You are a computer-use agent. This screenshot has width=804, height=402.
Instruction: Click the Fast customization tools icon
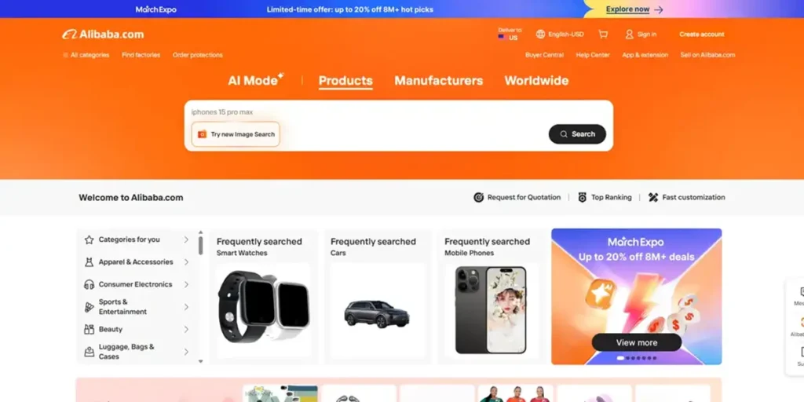coord(653,197)
